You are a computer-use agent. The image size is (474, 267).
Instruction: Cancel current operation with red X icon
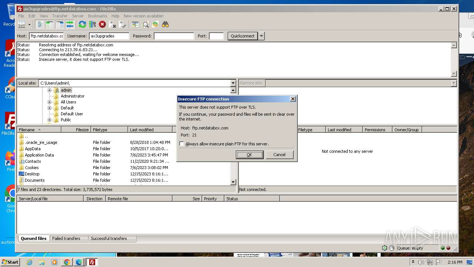point(102,24)
